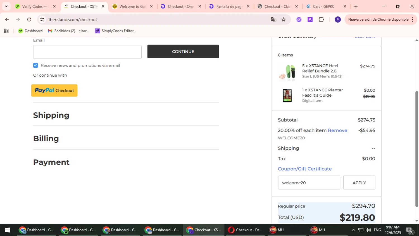This screenshot has width=419, height=236.
Task: Open SimplyCodes Editor bookmark
Action: click(x=116, y=31)
